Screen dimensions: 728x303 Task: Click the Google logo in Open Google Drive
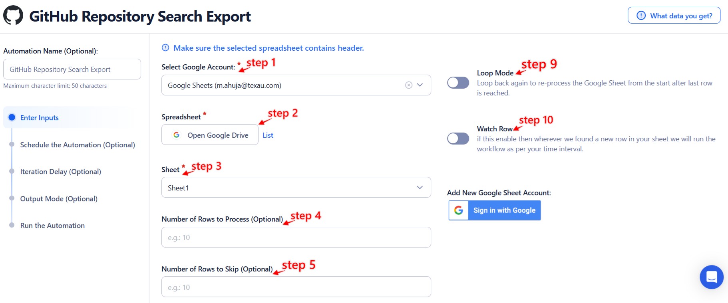coord(176,135)
